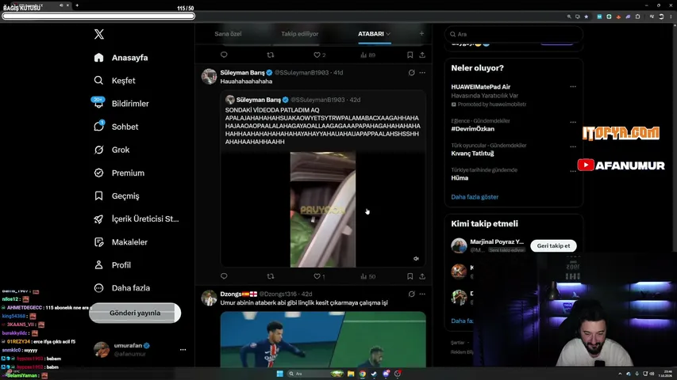Open Grok icon on Süleyman Barış post
Image resolution: width=677 pixels, height=380 pixels.
(x=411, y=73)
